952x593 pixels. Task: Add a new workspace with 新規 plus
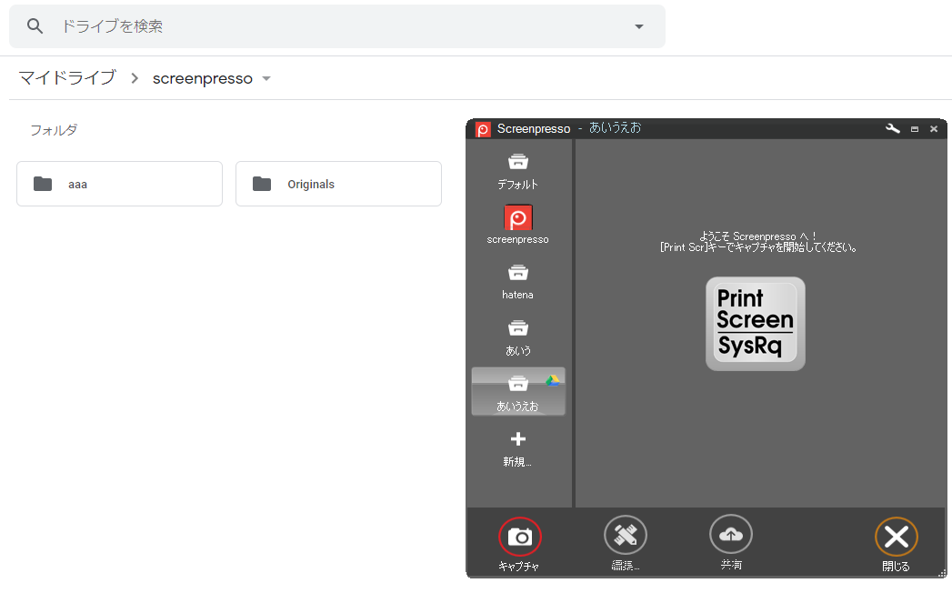(518, 449)
